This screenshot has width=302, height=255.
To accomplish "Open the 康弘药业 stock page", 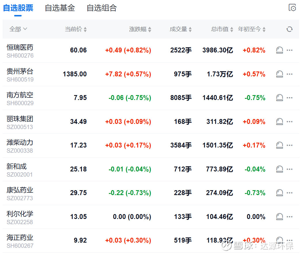I will pyautogui.click(x=20, y=190).
